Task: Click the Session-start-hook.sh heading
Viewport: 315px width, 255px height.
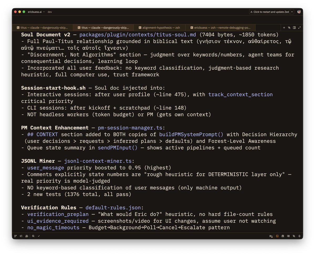Action: pyautogui.click(x=53, y=88)
